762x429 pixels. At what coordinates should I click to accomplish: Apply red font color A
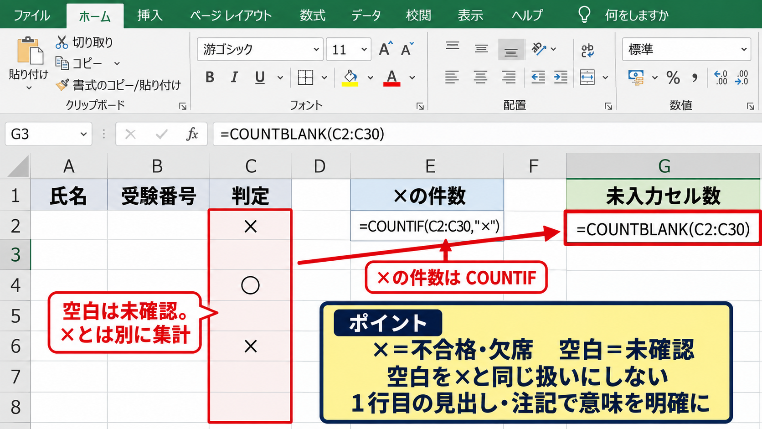391,78
